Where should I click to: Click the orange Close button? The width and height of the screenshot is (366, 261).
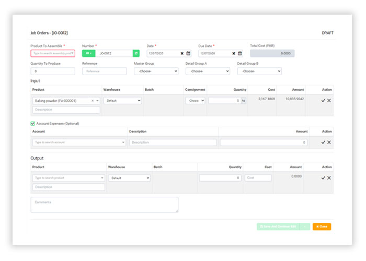(322, 227)
